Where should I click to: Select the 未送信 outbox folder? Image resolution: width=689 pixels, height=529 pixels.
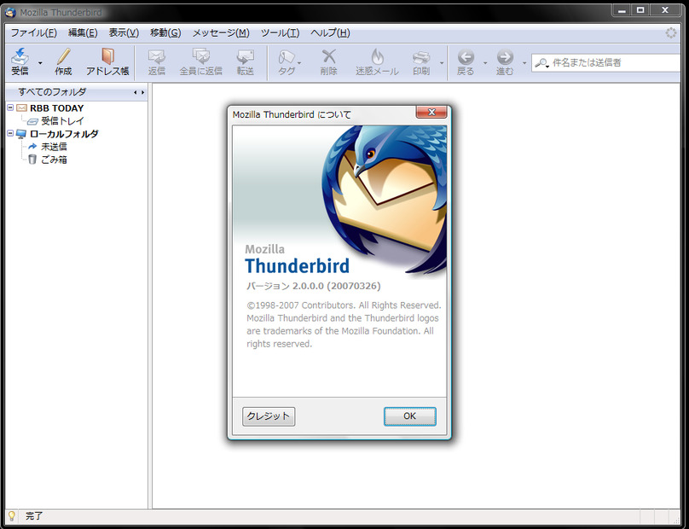click(54, 147)
